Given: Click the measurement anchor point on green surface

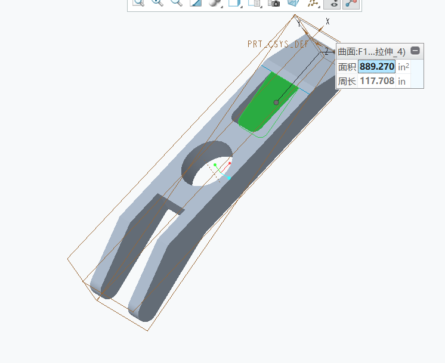Looking at the screenshot, I should (276, 103).
